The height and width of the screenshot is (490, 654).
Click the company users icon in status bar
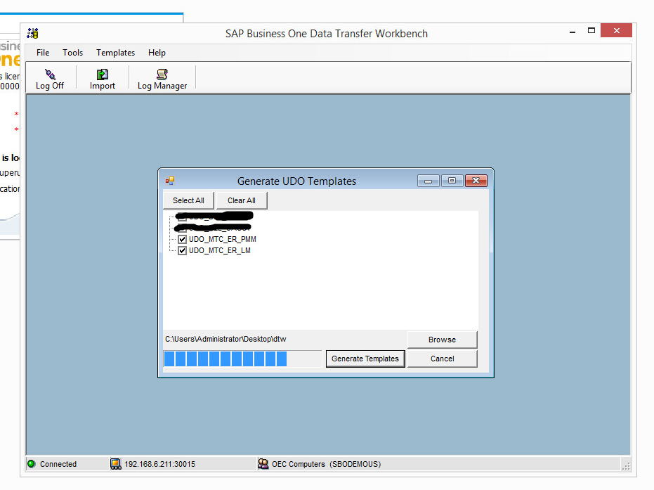click(263, 464)
